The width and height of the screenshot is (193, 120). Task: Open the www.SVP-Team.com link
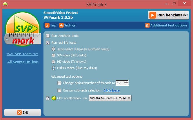pos(22,54)
